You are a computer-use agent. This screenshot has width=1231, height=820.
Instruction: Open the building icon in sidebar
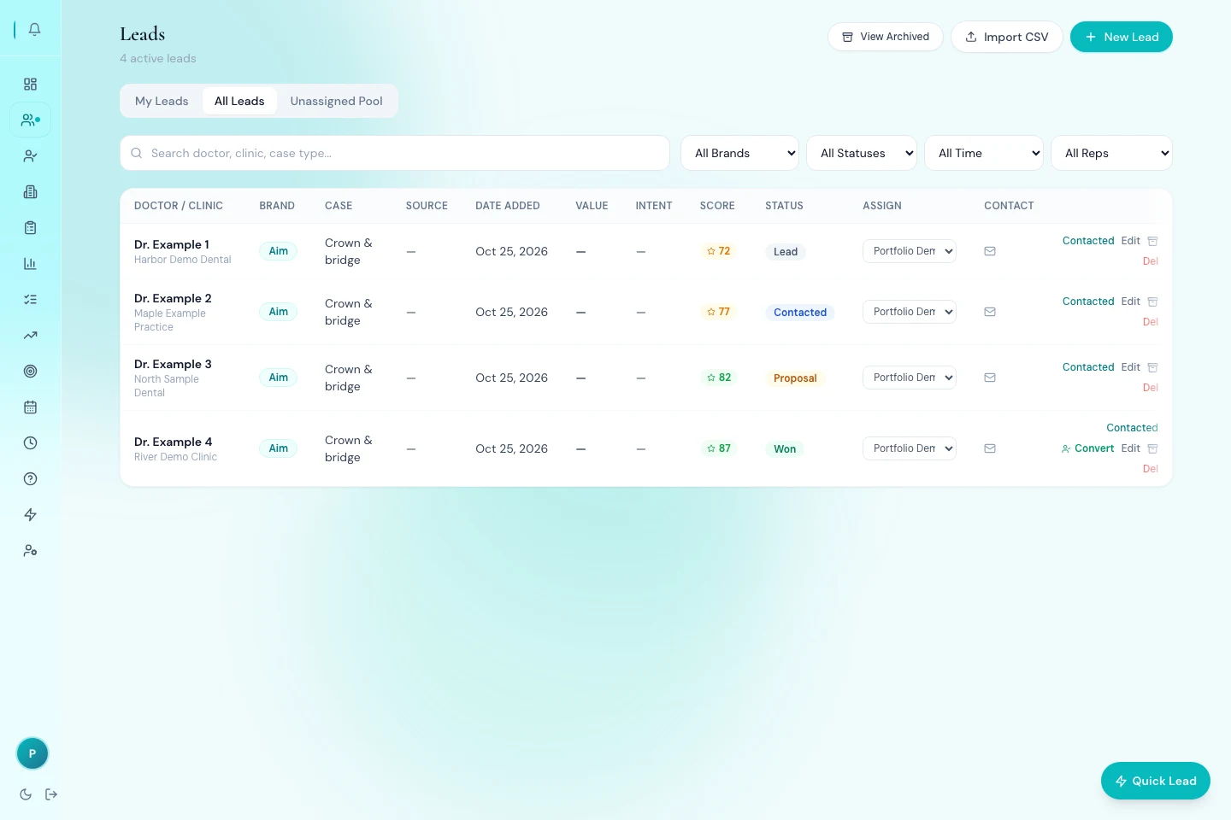[30, 191]
